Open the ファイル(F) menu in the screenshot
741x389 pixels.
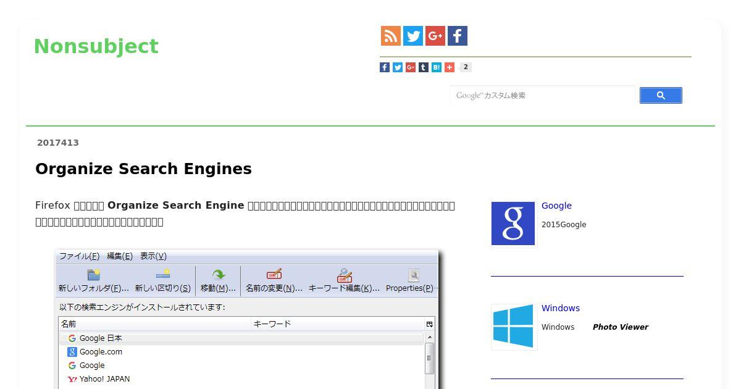click(x=79, y=256)
